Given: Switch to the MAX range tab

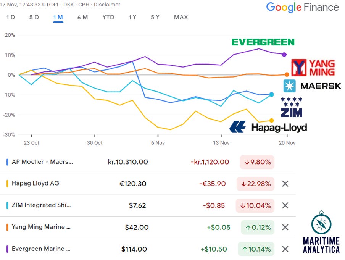Looking at the screenshot, I should (181, 18).
